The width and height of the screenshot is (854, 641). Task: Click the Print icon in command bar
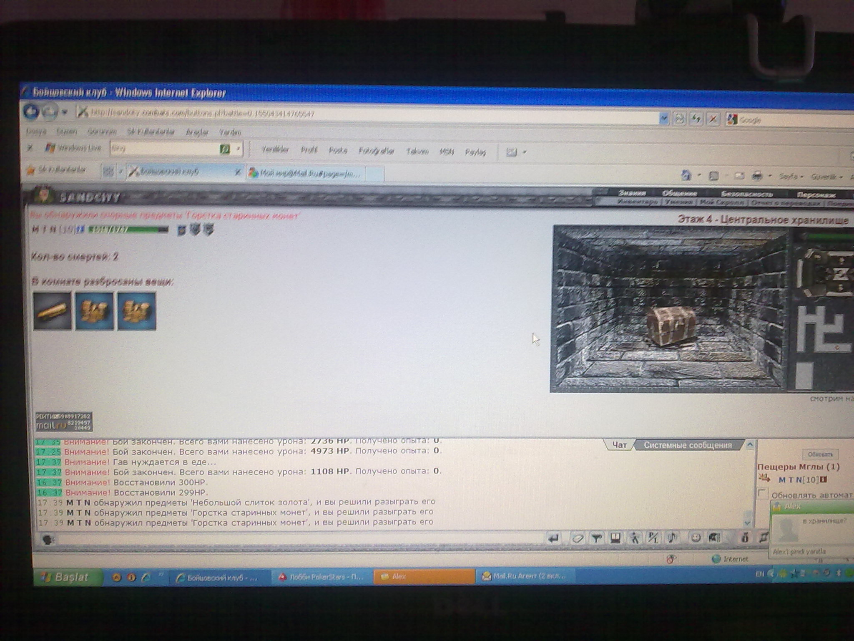click(x=757, y=177)
